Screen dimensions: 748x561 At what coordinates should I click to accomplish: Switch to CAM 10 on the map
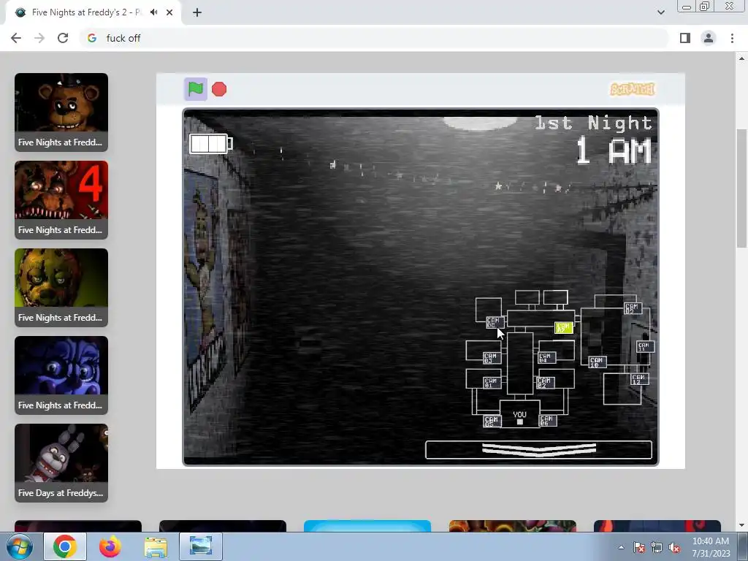coord(598,362)
